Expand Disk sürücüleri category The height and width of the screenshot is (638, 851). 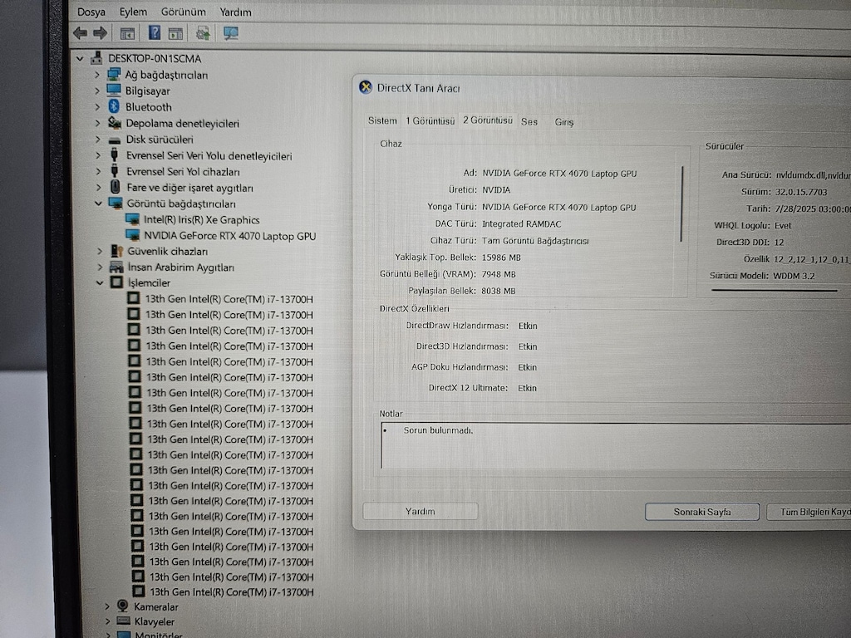point(98,139)
